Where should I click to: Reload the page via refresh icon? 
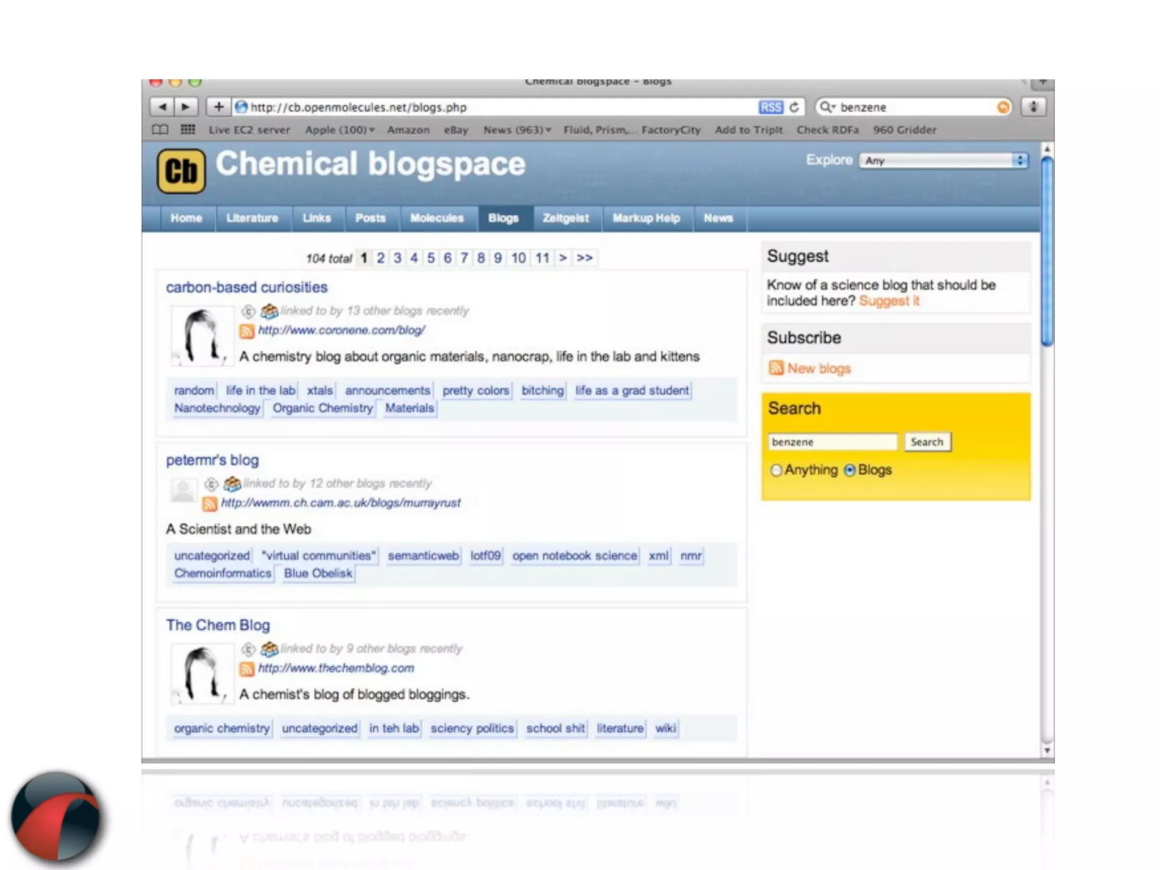(x=794, y=107)
